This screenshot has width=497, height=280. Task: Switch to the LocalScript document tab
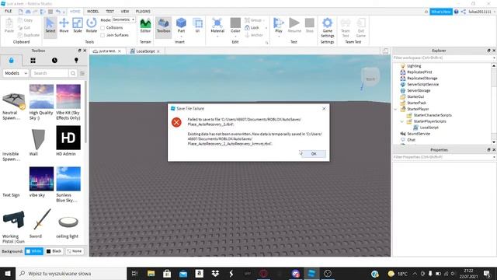tap(145, 51)
